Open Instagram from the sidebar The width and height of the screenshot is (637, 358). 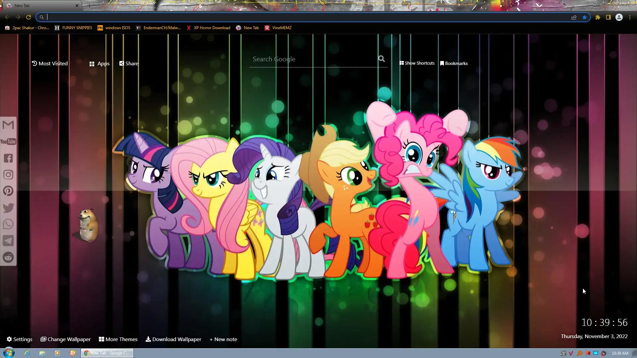tap(8, 175)
